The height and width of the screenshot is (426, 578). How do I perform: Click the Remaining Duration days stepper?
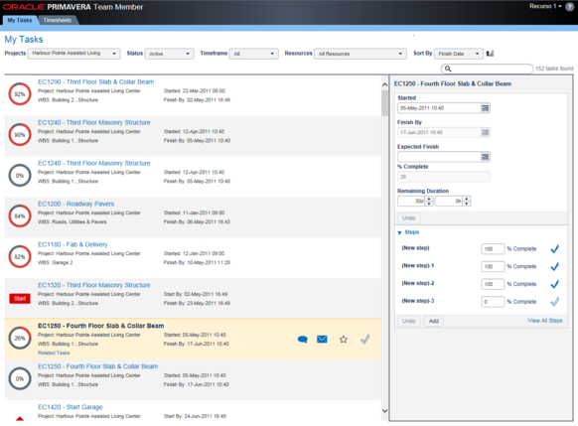pos(429,202)
